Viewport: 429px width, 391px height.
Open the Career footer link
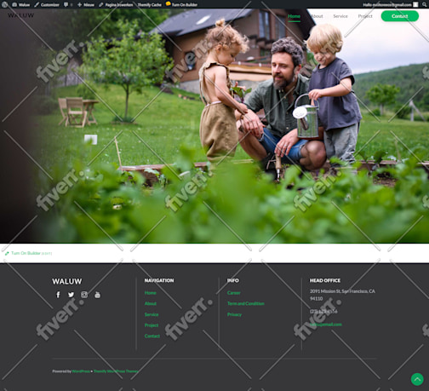(x=234, y=293)
